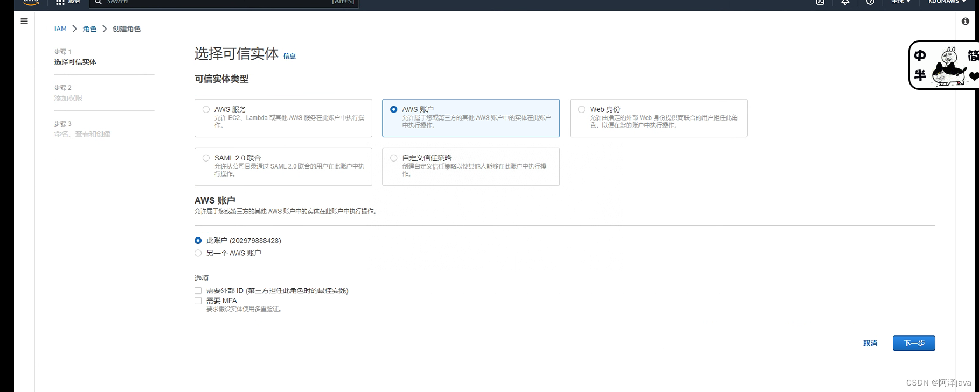Choose 此账户 (202979888428) radio button
This screenshot has width=979, height=392.
198,241
